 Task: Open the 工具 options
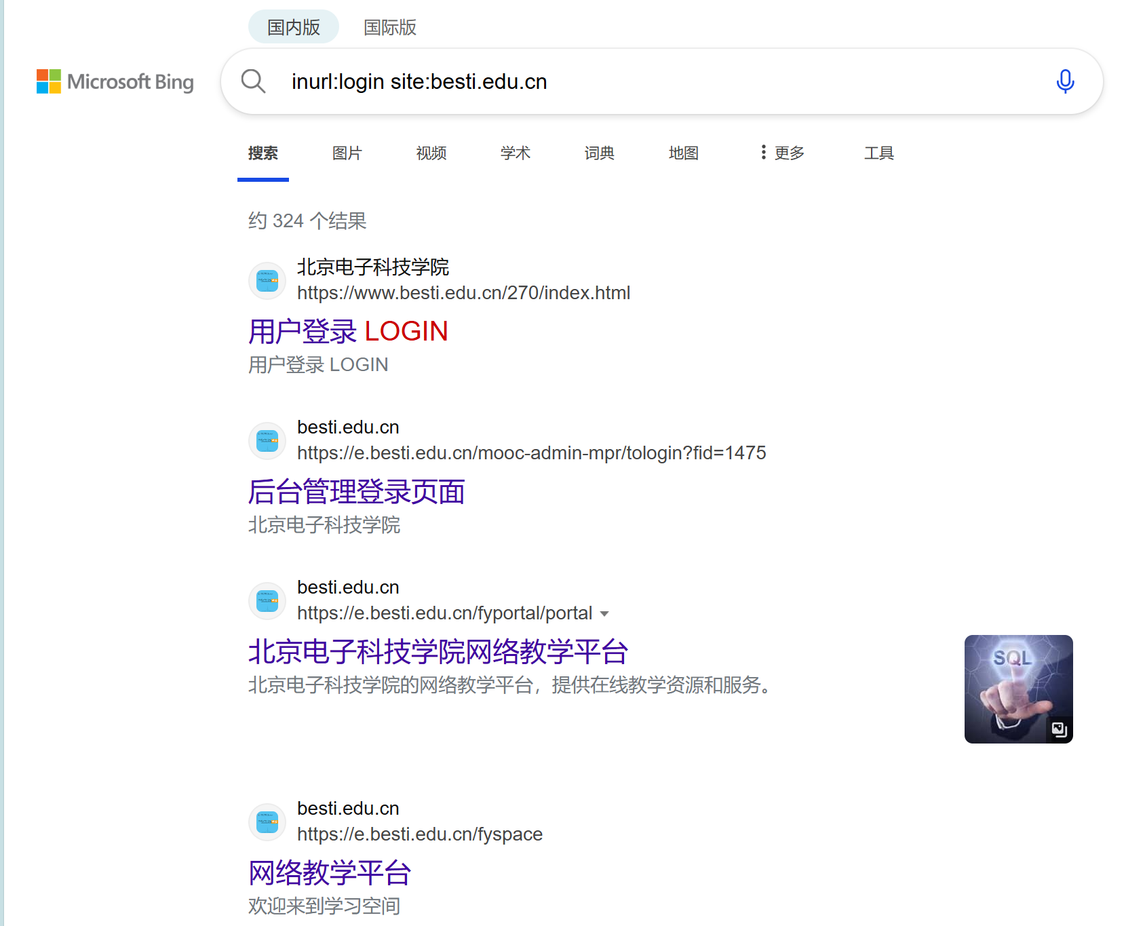(879, 153)
